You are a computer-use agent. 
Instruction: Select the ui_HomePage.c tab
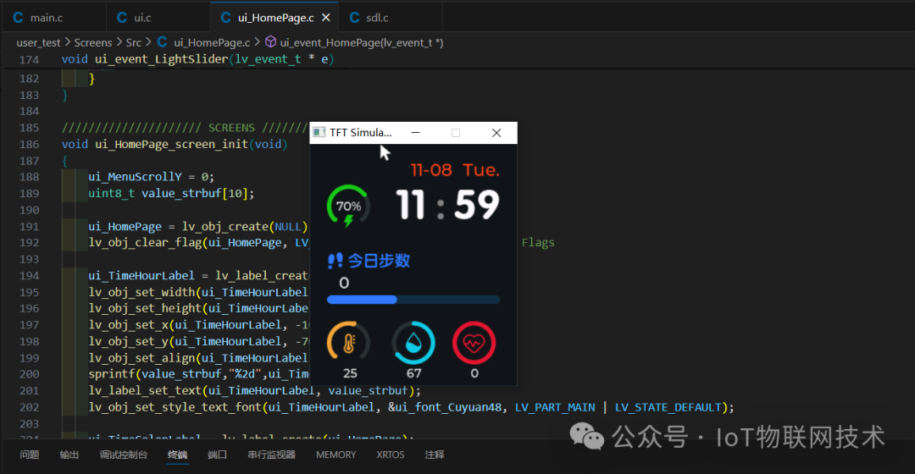pos(275,18)
